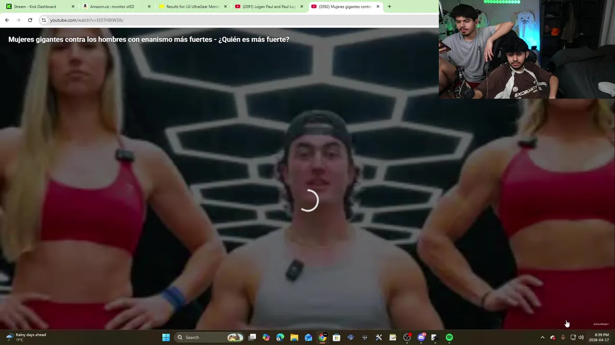Open the Windows Start menu
Image resolution: width=615 pixels, height=345 pixels.
click(x=166, y=337)
